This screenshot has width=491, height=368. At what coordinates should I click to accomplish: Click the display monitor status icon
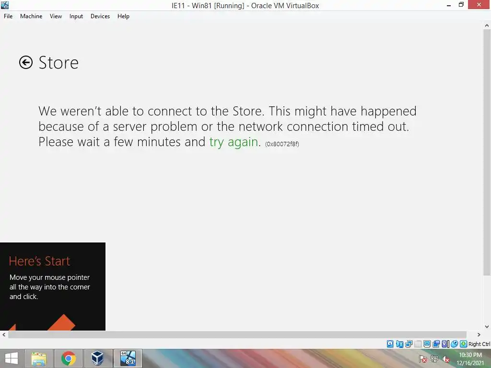tap(427, 344)
